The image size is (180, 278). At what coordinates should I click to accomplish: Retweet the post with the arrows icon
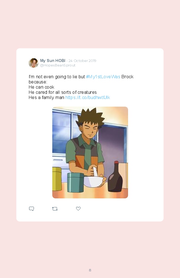click(55, 209)
